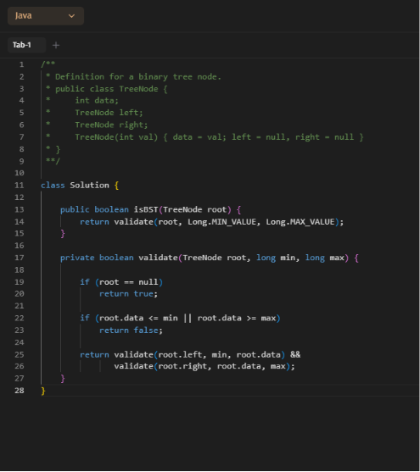Image resolution: width=420 pixels, height=472 pixels.
Task: Click 'if (root == null)' condition
Action: click(121, 282)
